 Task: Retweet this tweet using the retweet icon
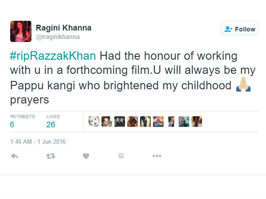[x=50, y=156]
